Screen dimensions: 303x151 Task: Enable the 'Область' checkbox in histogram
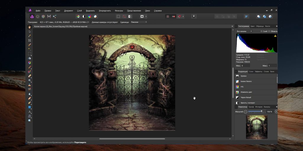pos(269,31)
